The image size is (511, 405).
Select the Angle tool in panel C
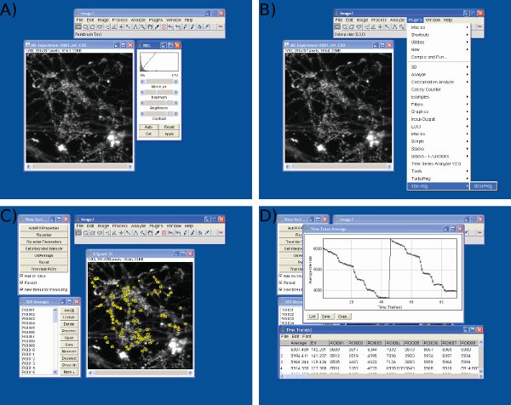[x=114, y=233]
